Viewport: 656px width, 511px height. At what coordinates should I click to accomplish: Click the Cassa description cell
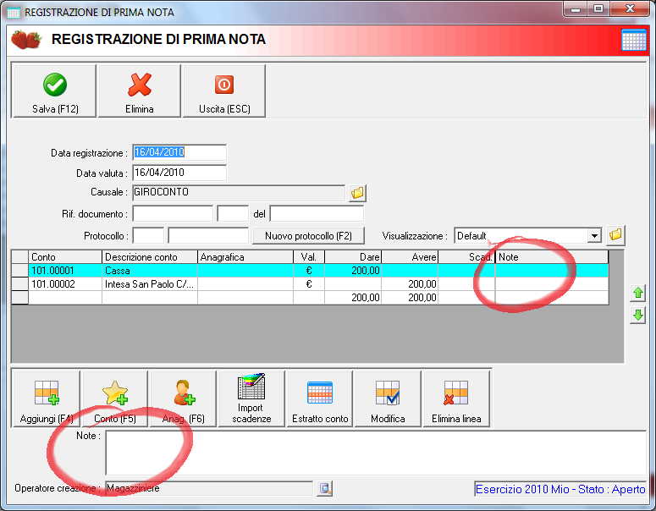tap(149, 271)
